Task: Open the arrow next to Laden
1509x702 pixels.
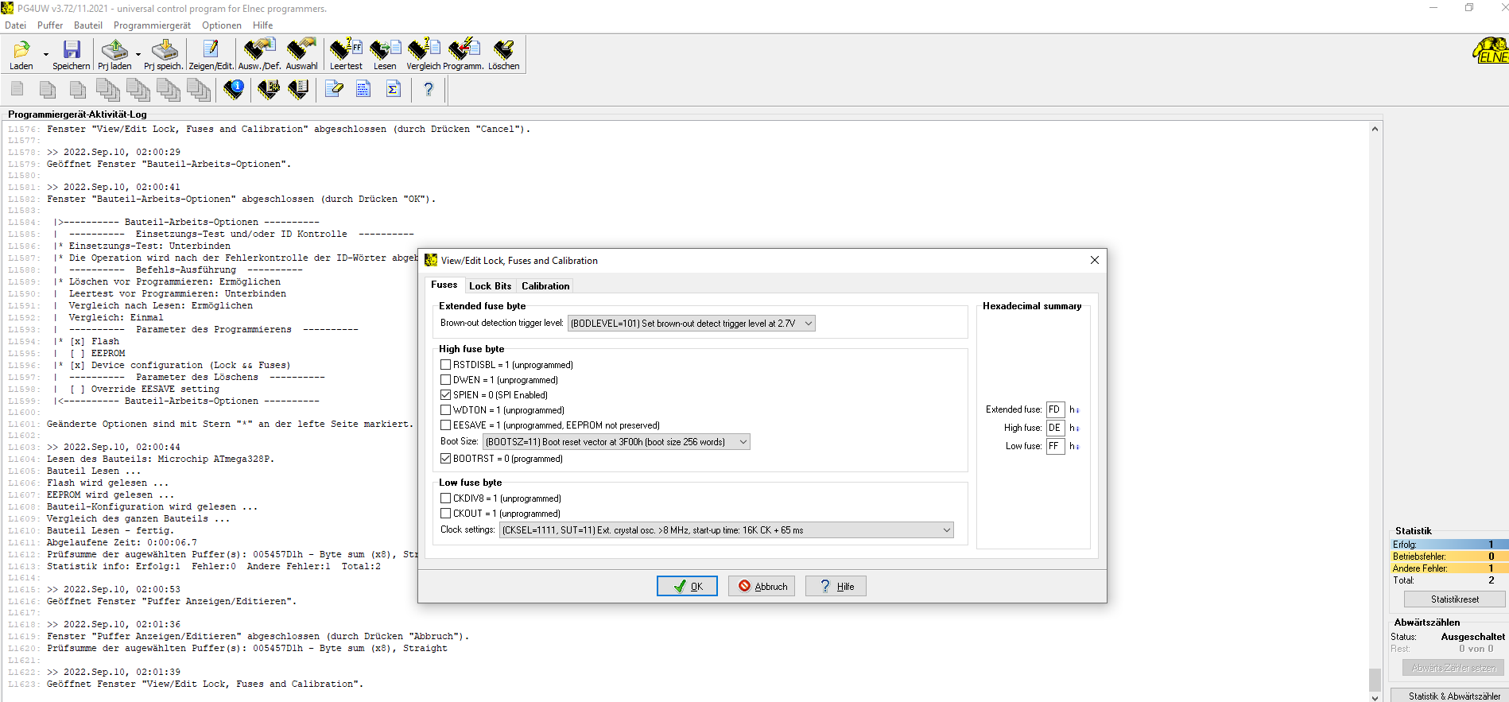Action: pyautogui.click(x=45, y=55)
